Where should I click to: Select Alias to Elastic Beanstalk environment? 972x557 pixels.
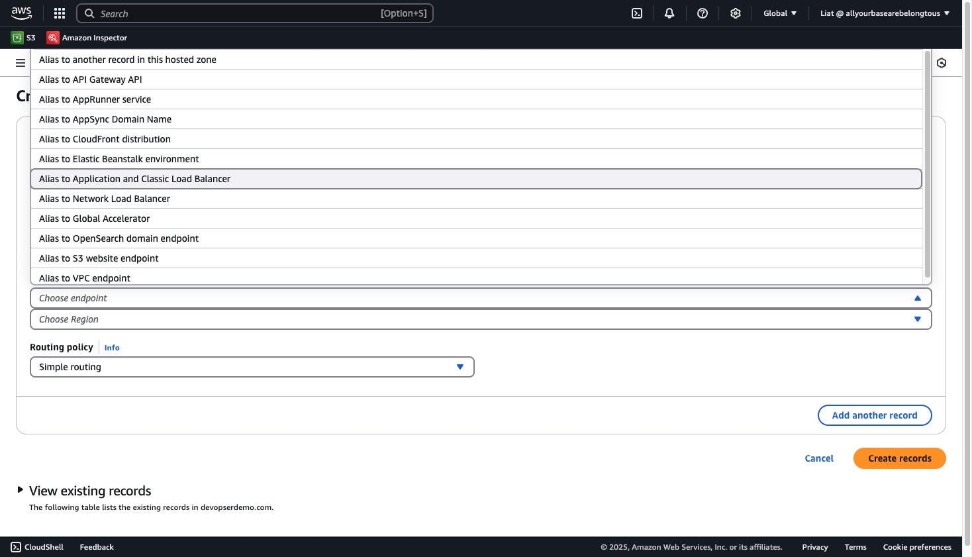coord(476,159)
